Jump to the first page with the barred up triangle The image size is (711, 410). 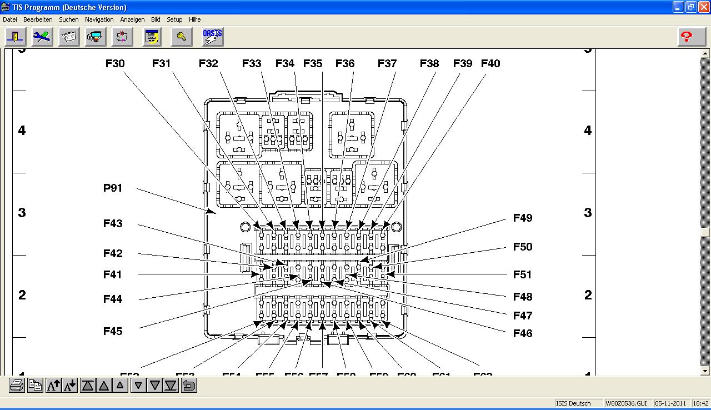[88, 385]
